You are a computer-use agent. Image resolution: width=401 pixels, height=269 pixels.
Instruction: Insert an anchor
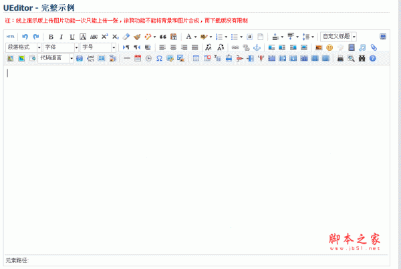pyautogui.click(x=257, y=47)
